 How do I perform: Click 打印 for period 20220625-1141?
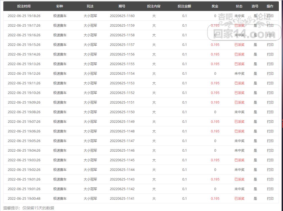270,199
